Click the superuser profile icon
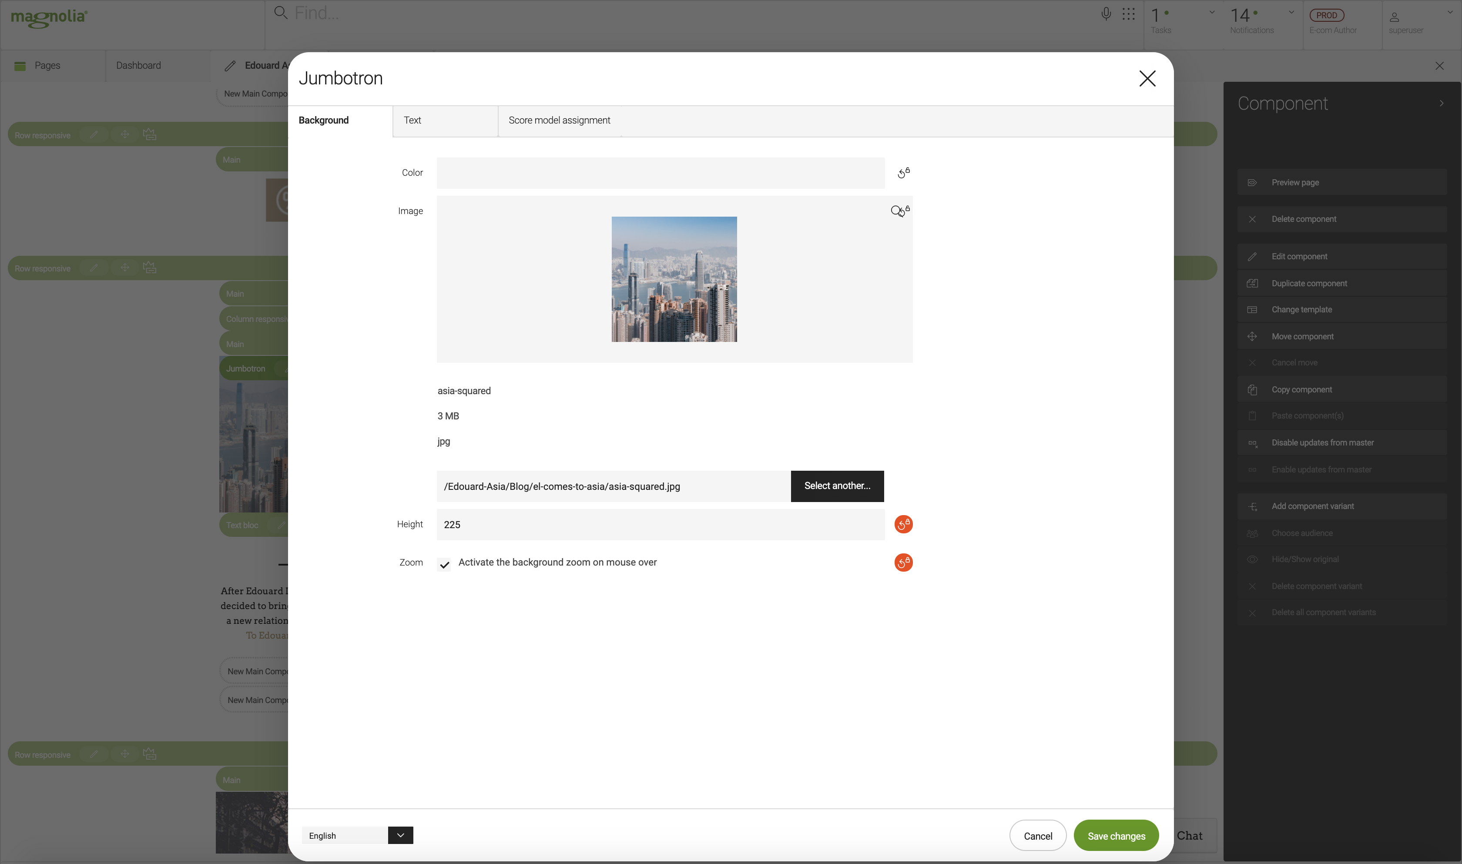This screenshot has height=864, width=1462. [x=1394, y=17]
